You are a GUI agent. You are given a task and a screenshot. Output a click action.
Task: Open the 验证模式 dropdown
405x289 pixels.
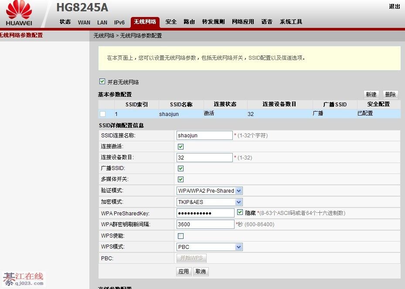coord(209,190)
